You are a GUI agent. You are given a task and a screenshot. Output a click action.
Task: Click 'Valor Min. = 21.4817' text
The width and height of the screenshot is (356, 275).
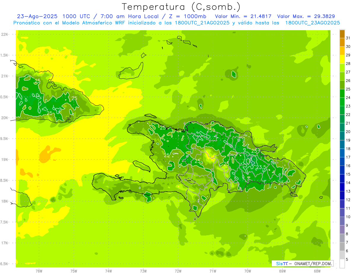[x=243, y=16]
